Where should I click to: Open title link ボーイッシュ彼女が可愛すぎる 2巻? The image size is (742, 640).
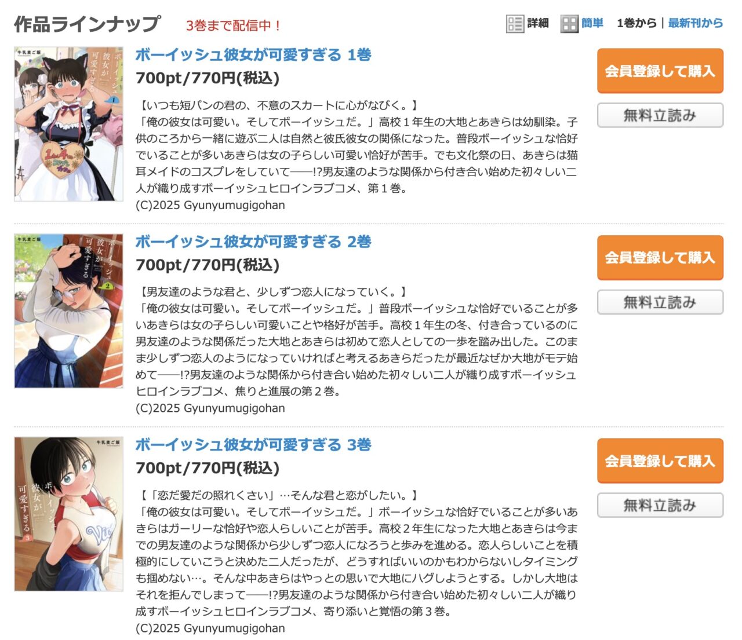tap(253, 242)
